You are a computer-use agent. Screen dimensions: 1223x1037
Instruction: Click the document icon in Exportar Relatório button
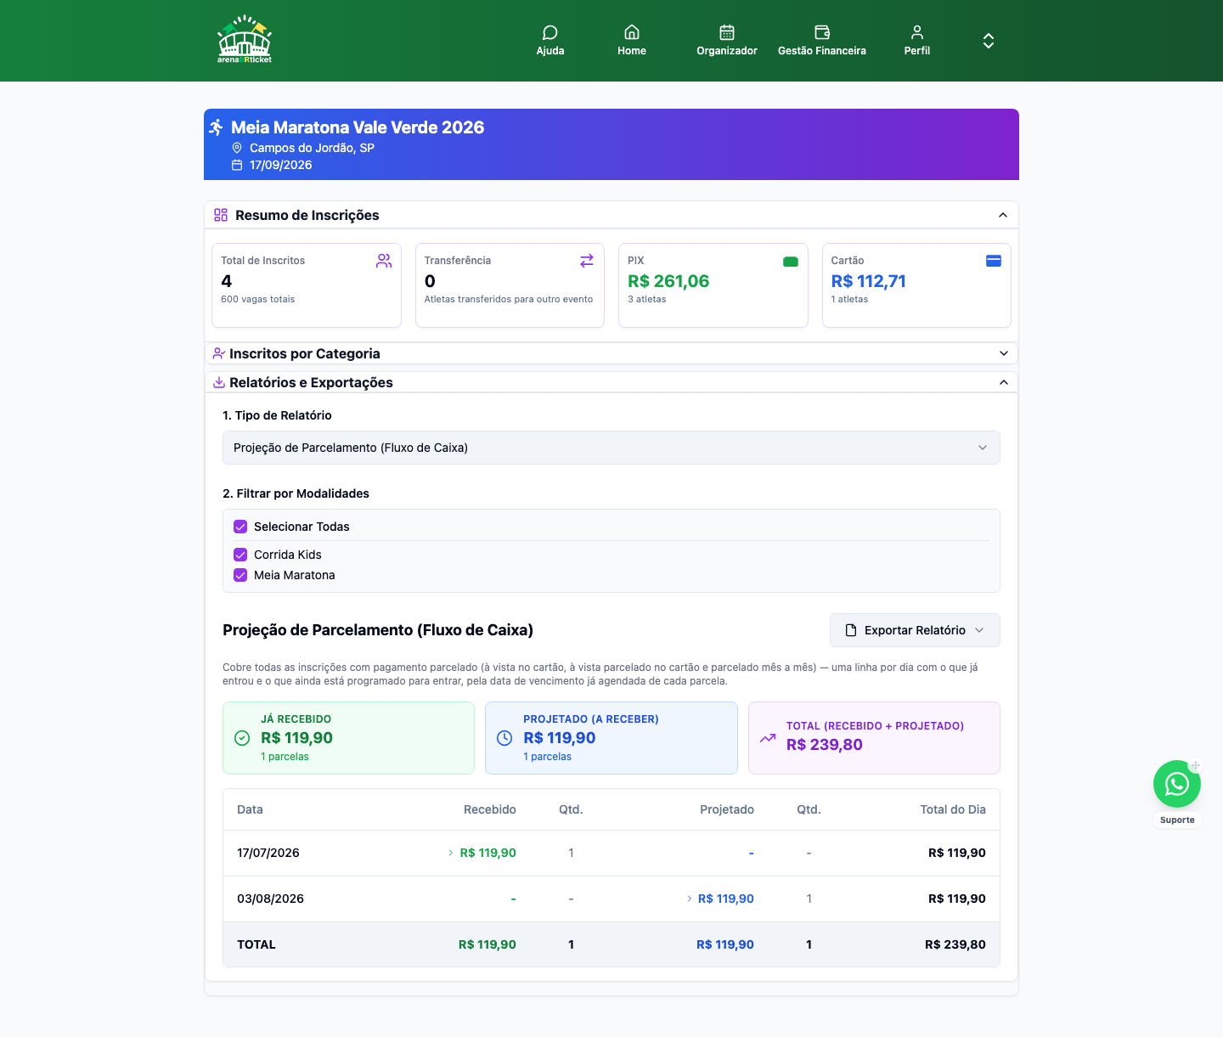click(x=851, y=630)
